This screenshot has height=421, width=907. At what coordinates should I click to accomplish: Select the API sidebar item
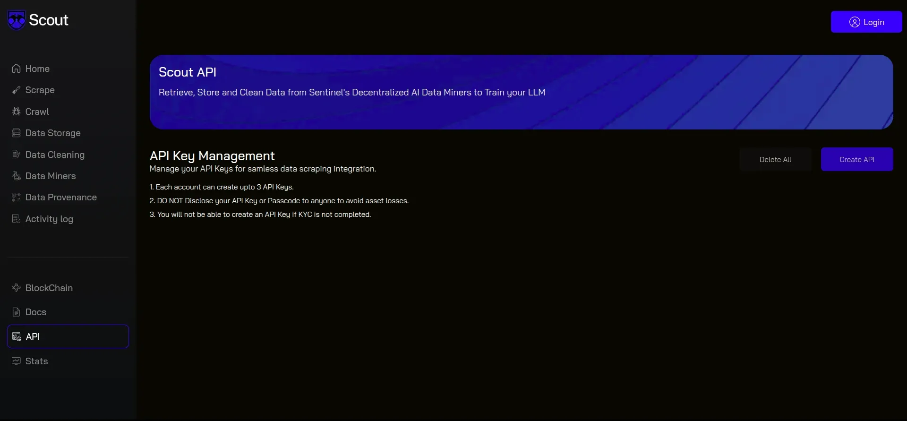click(68, 336)
